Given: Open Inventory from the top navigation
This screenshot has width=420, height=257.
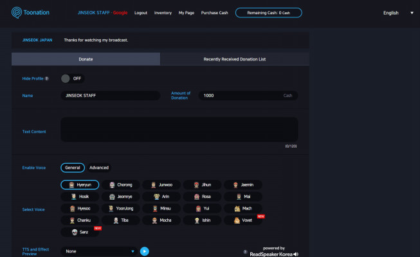Looking at the screenshot, I should click(163, 13).
